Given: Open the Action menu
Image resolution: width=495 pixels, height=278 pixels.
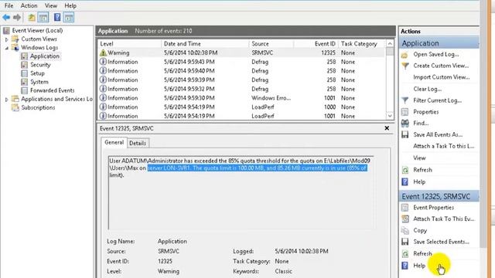Looking at the screenshot, I should tap(29, 5).
